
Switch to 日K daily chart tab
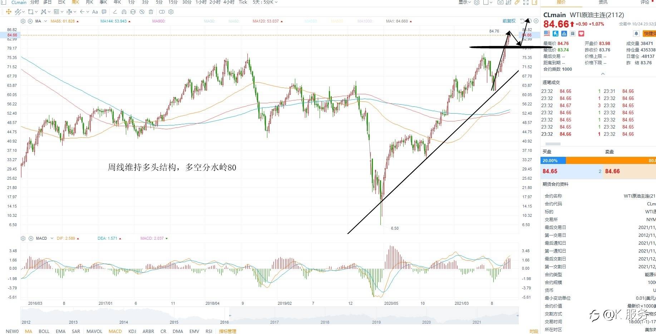click(62, 2)
